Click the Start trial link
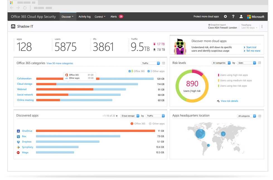The image size is (273, 180). (x=251, y=47)
